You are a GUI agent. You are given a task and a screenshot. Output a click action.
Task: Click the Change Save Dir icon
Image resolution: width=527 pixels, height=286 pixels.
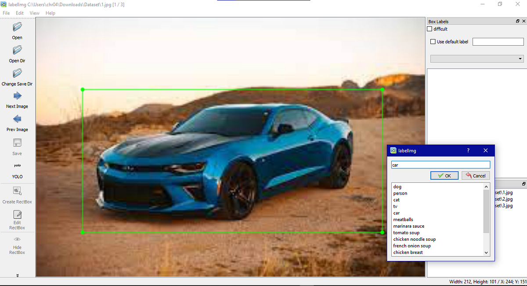(x=17, y=77)
